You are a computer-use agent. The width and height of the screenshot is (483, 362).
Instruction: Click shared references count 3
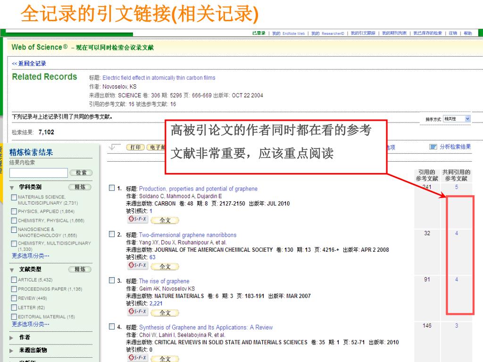pos(457,325)
